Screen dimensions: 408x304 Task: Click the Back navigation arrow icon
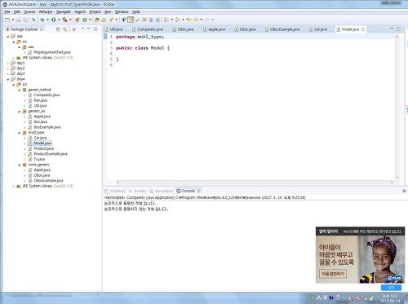(196, 20)
